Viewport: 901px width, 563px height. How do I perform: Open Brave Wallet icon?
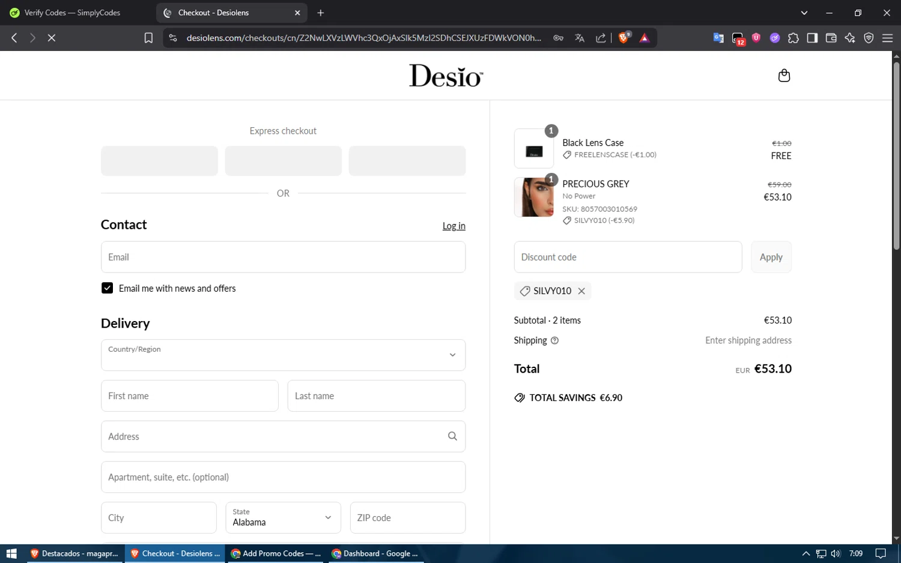(x=831, y=38)
